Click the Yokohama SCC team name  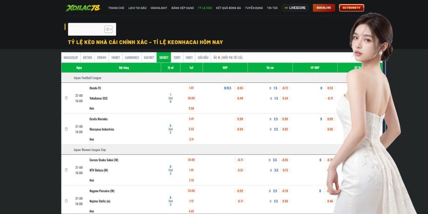pyautogui.click(x=99, y=98)
